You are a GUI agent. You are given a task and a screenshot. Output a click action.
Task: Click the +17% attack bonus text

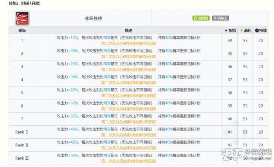(73, 38)
